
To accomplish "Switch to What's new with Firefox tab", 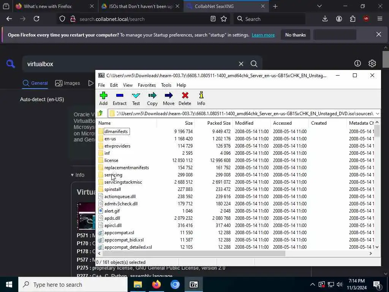I will (55, 6).
